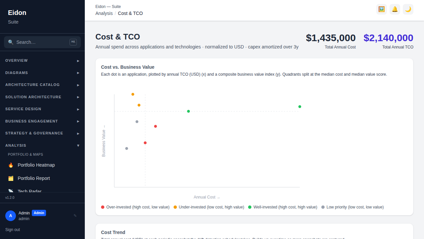Click the Well-invested green legend swatch
Image resolution: width=424 pixels, height=239 pixels.
pyautogui.click(x=250, y=207)
